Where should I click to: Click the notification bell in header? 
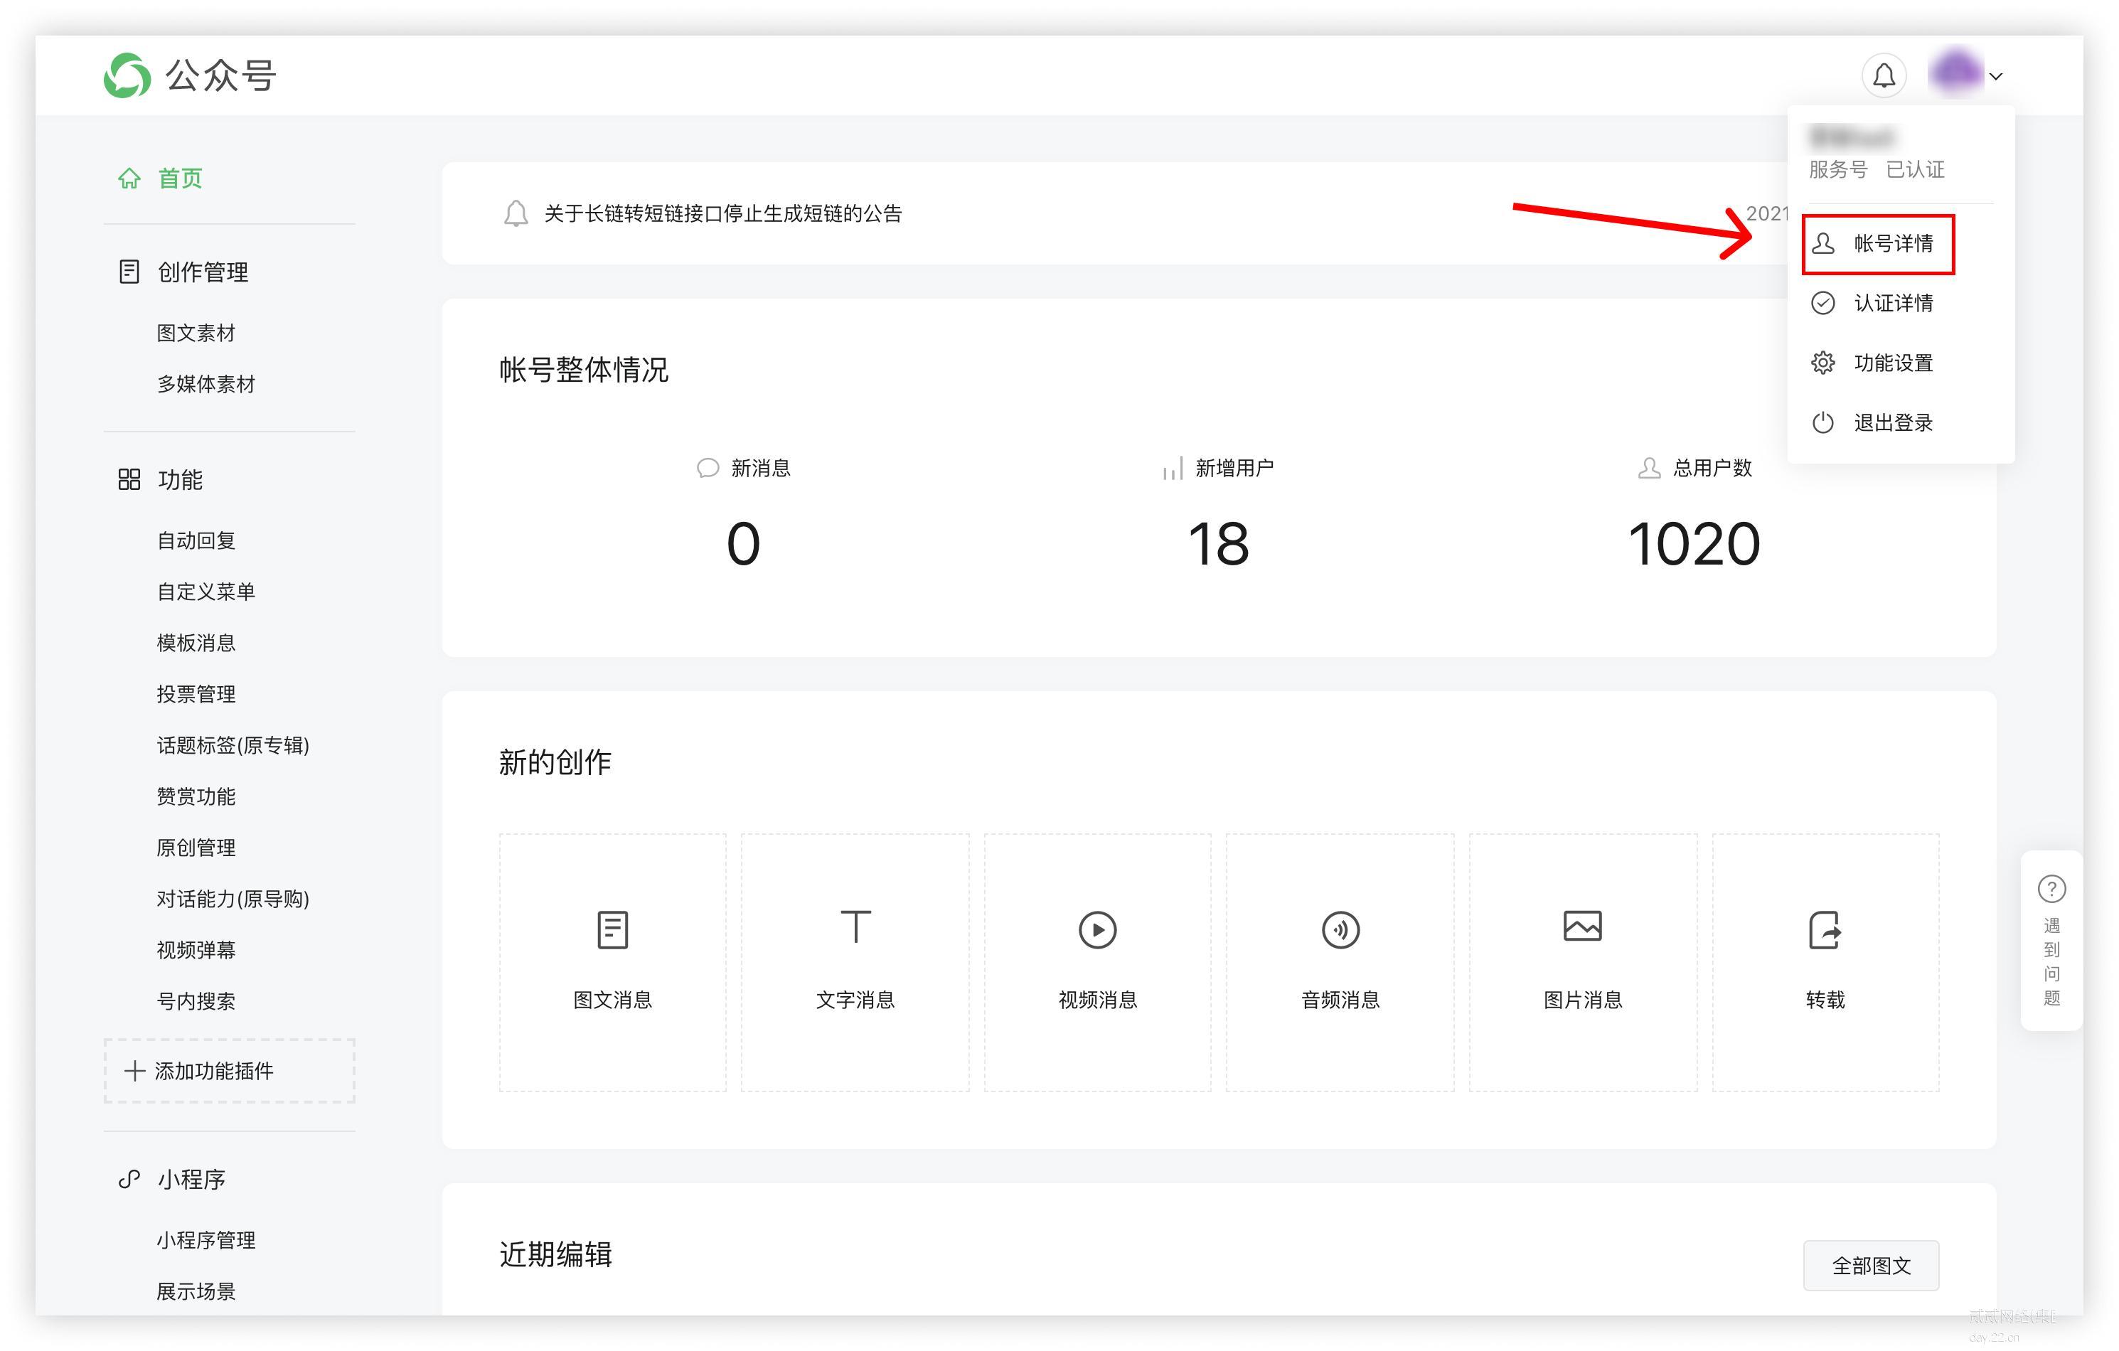pos(1883,75)
